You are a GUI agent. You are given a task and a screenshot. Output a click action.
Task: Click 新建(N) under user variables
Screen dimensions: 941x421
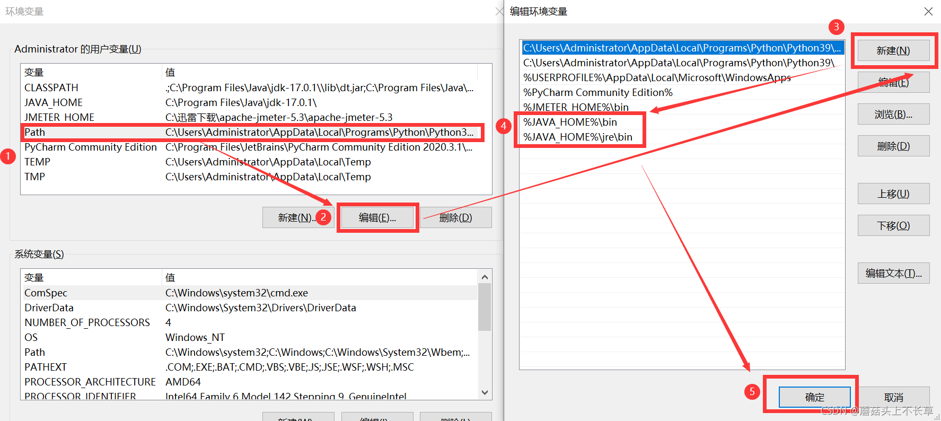tap(298, 217)
